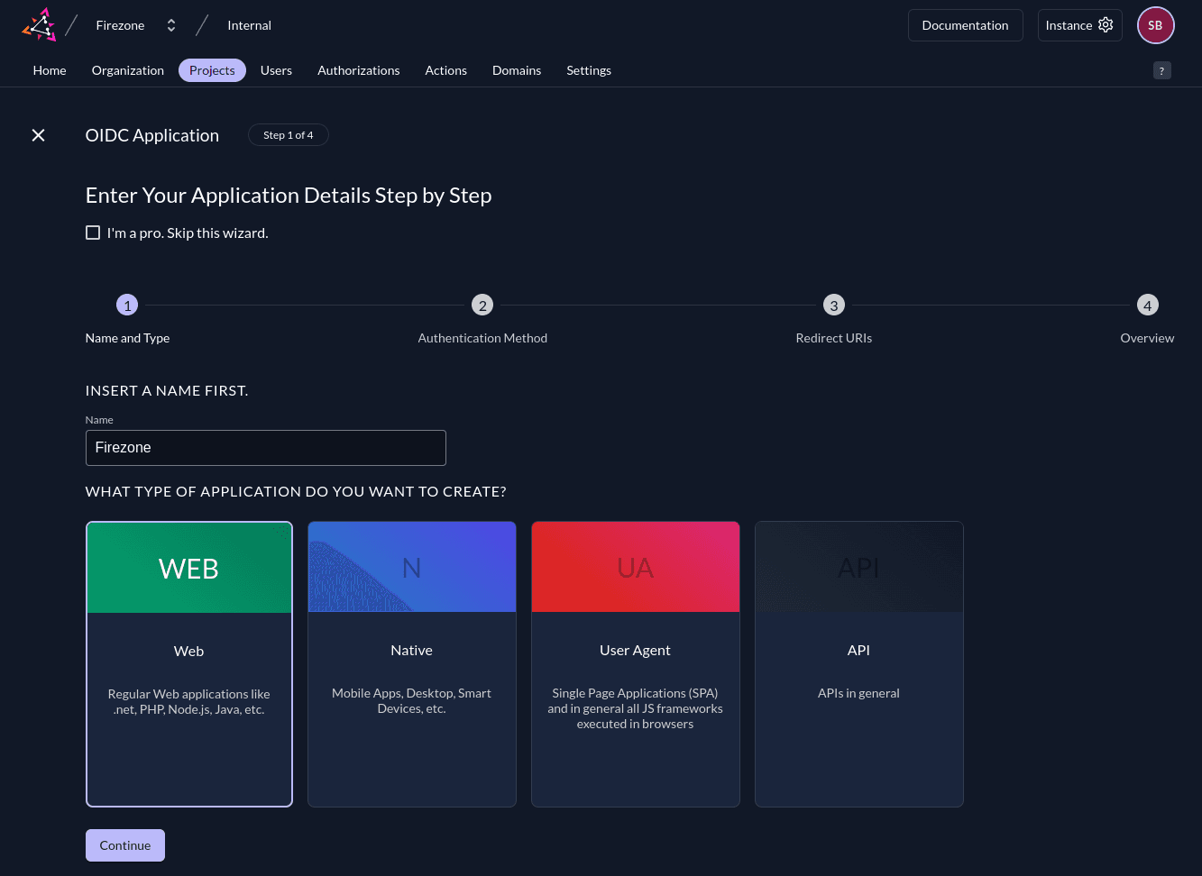
Task: Pick the API application type card
Action: [x=858, y=663]
